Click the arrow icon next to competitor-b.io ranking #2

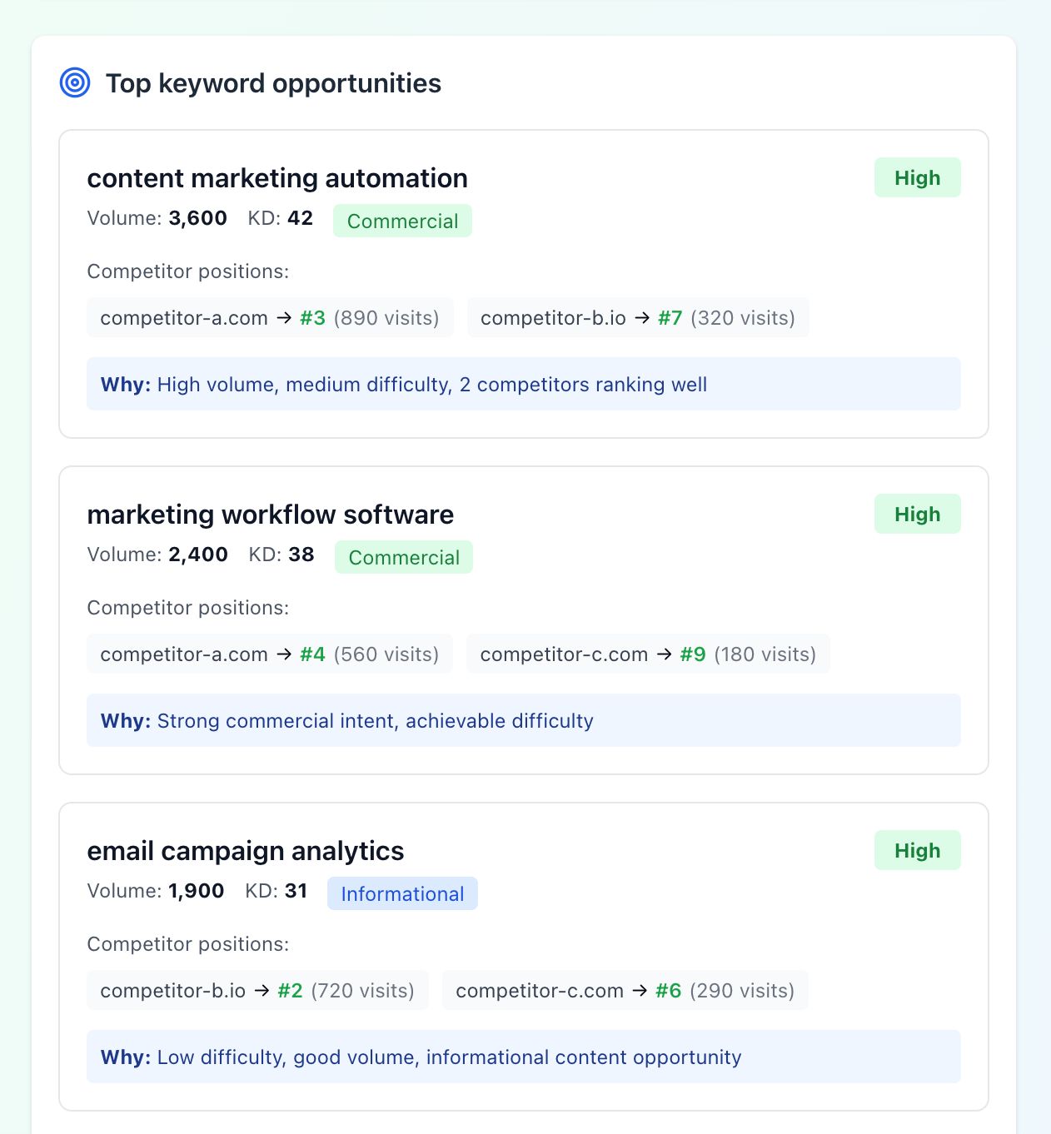261,990
